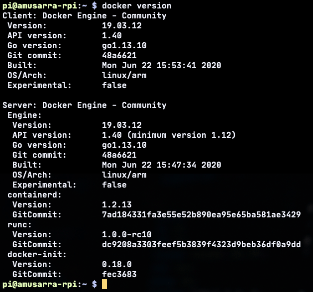Click the runc GitCommit hash value
Image resolution: width=313 pixels, height=292 pixels.
click(x=202, y=244)
